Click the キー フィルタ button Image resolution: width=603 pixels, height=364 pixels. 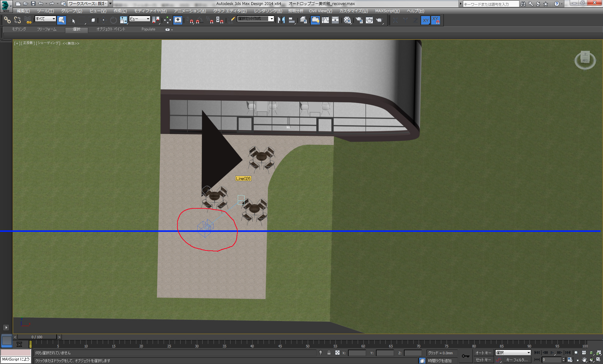(517, 360)
